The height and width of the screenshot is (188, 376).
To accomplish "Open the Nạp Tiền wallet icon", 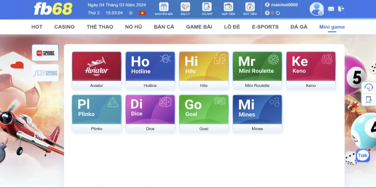I will pyautogui.click(x=228, y=7).
